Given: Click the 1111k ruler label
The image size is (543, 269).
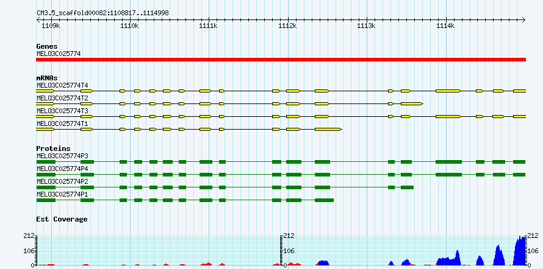Looking at the screenshot, I should point(209,26).
